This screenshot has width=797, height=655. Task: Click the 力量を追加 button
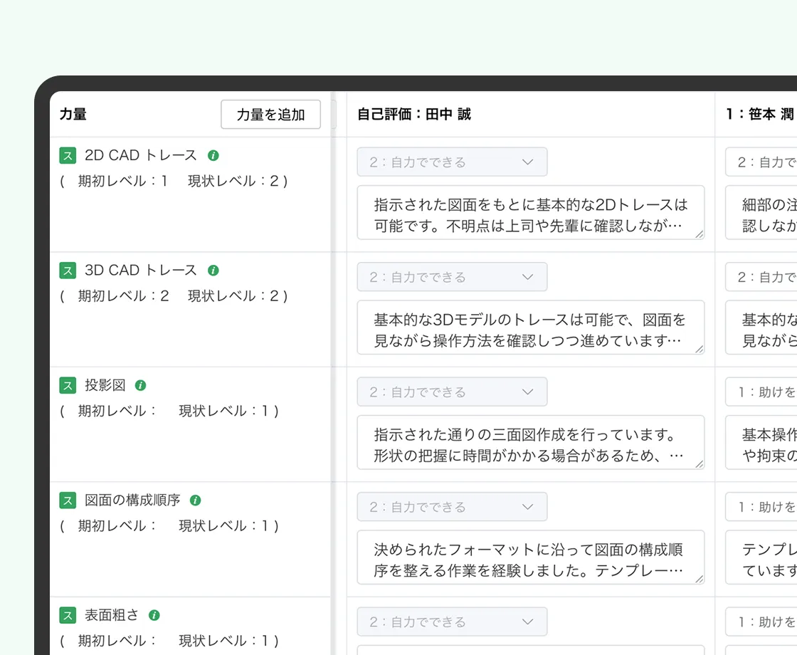[270, 115]
